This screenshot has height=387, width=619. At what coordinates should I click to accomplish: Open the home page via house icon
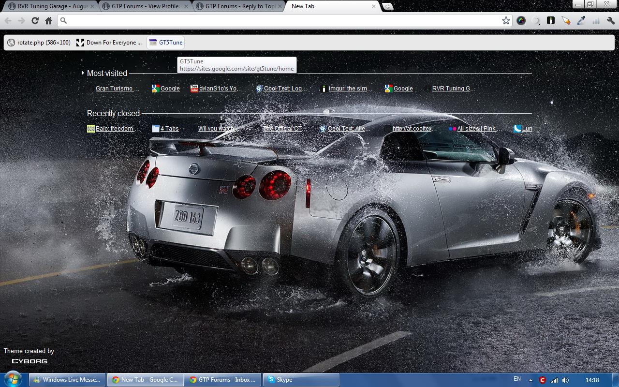(48, 21)
